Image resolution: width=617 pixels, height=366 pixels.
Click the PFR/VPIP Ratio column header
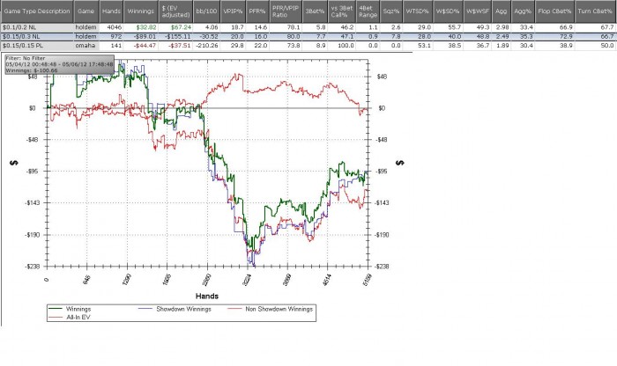point(286,11)
